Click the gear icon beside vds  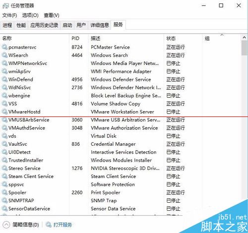pos(4,136)
